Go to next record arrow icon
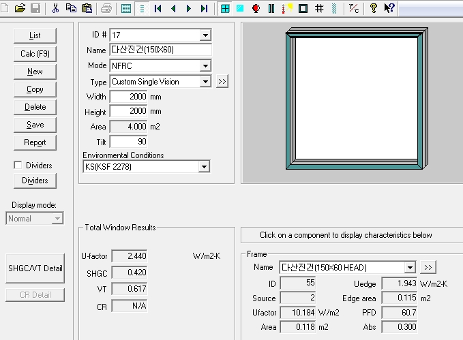The width and height of the screenshot is (463, 340). tap(189, 8)
